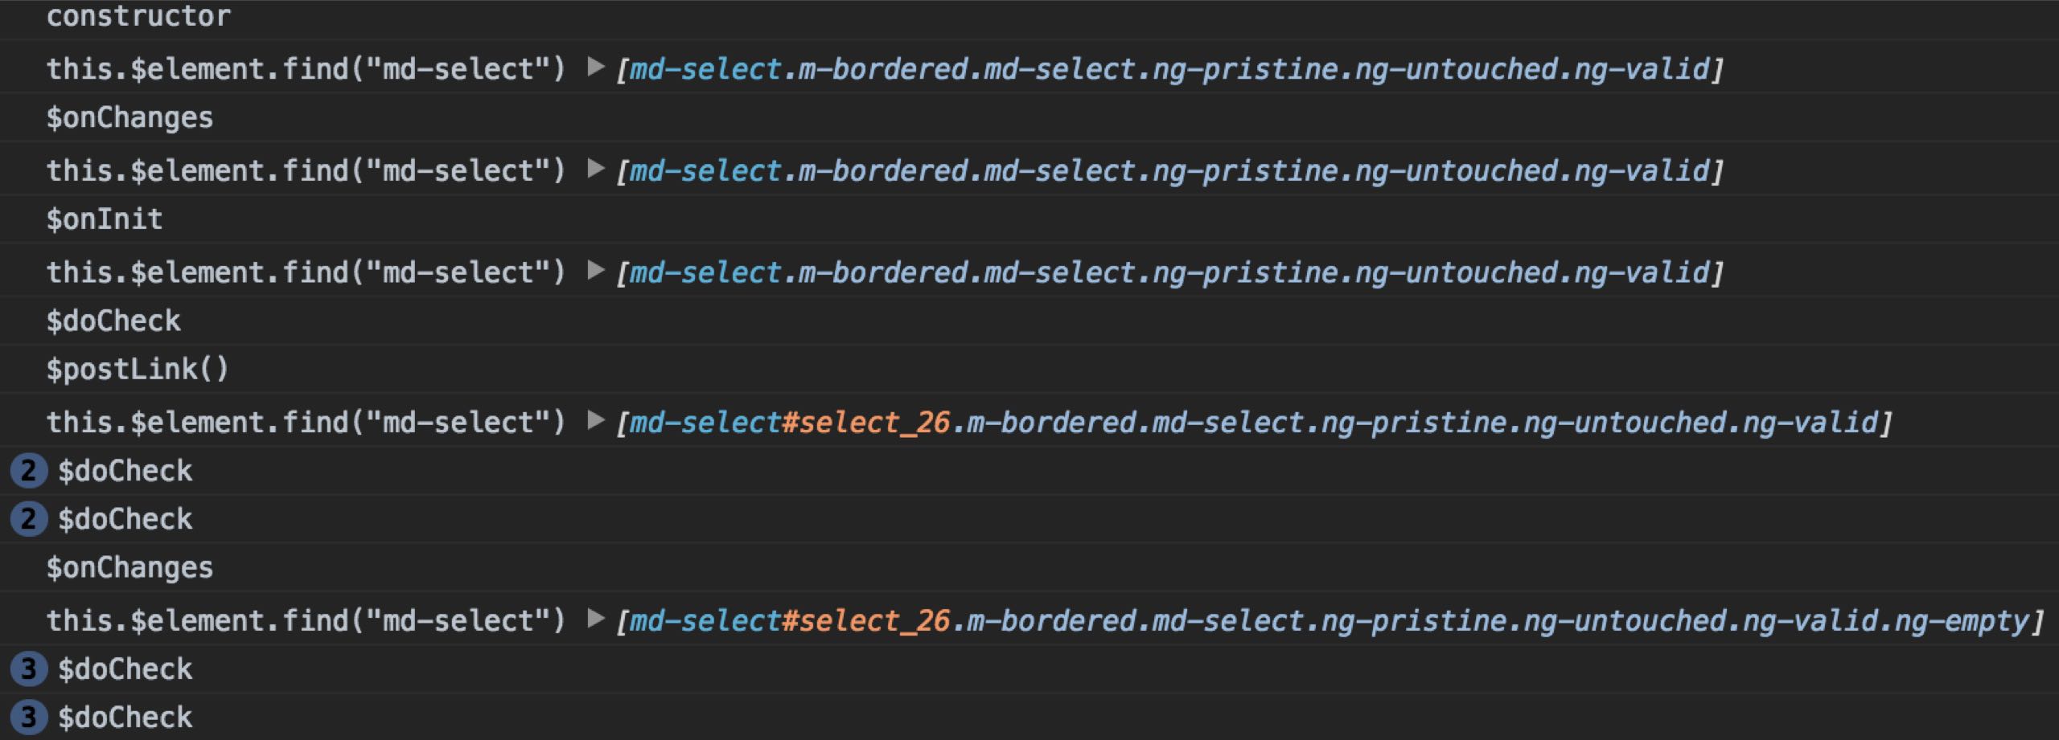Select the un-badged "$doCheck" log line

113,321
